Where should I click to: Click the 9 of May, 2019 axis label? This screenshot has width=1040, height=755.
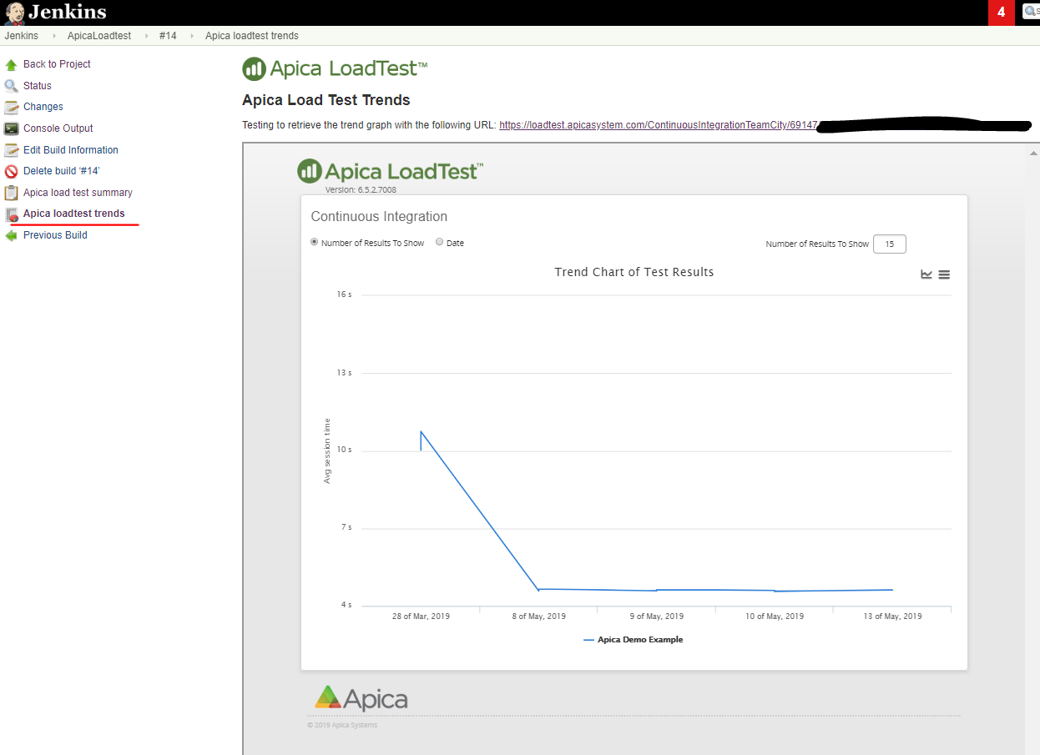[x=656, y=617]
